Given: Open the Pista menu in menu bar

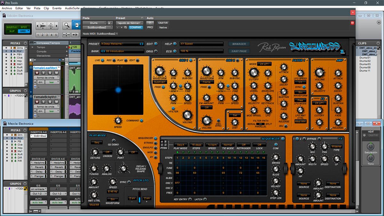Looking at the screenshot, I should coord(37,8).
